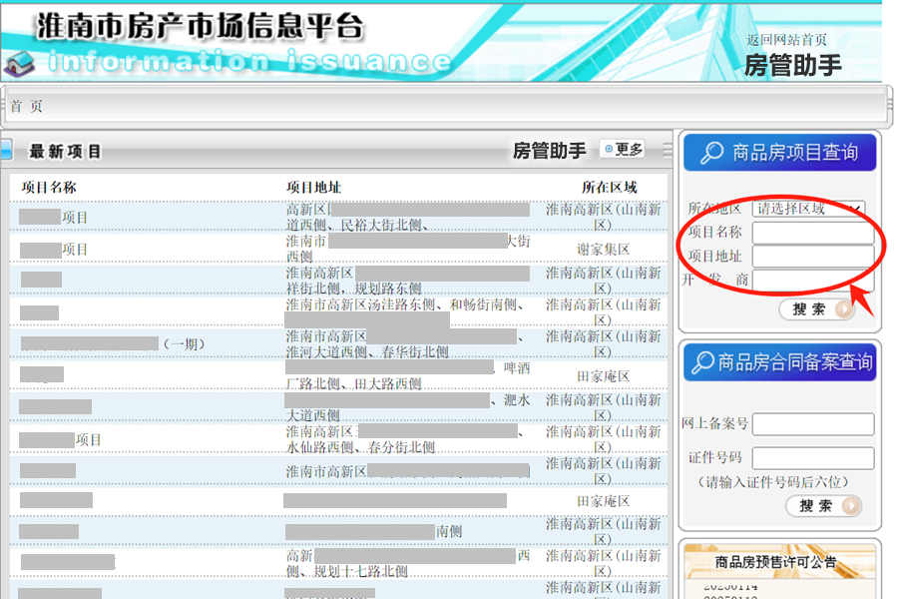Open the 首页 menu item

[x=26, y=106]
